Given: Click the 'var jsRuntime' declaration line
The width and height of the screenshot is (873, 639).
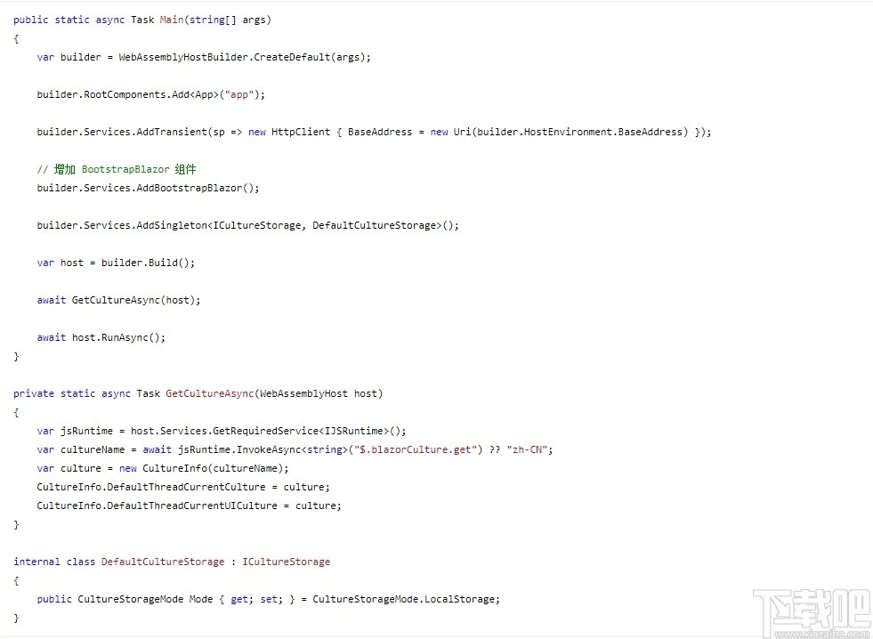Looking at the screenshot, I should click(x=222, y=431).
